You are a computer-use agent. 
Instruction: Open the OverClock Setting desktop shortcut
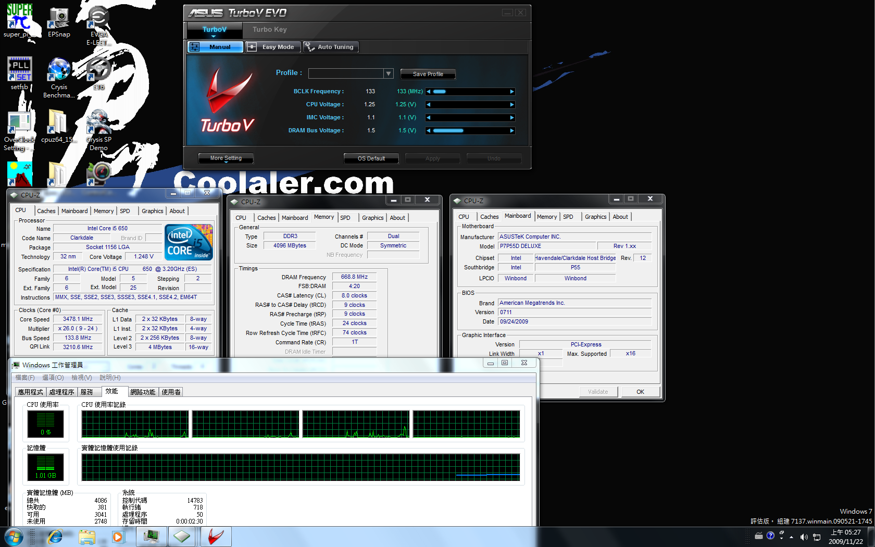click(x=19, y=130)
